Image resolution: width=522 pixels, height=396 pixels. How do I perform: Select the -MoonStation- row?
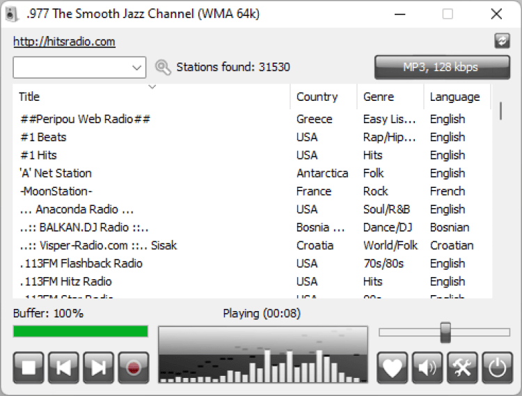253,191
